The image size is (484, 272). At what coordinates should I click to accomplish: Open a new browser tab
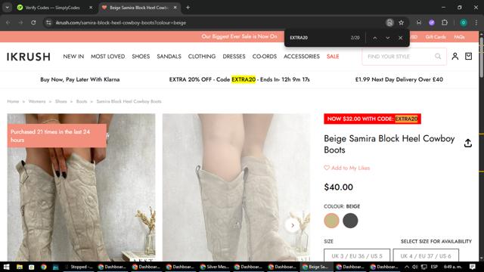(x=188, y=8)
